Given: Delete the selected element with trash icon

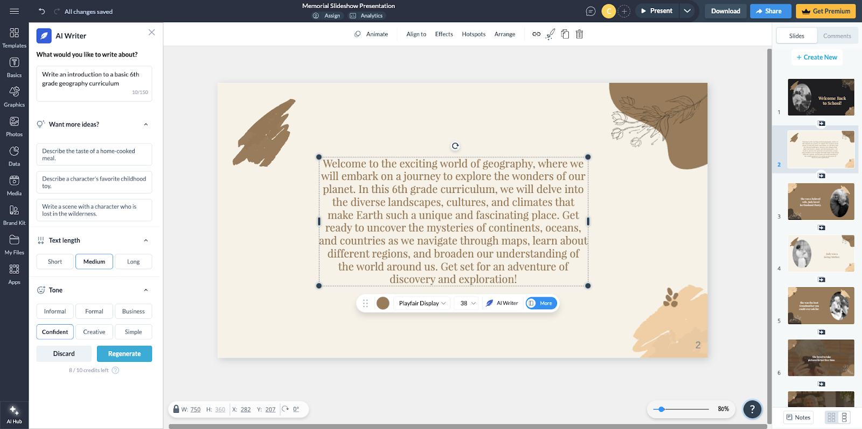Looking at the screenshot, I should [579, 34].
